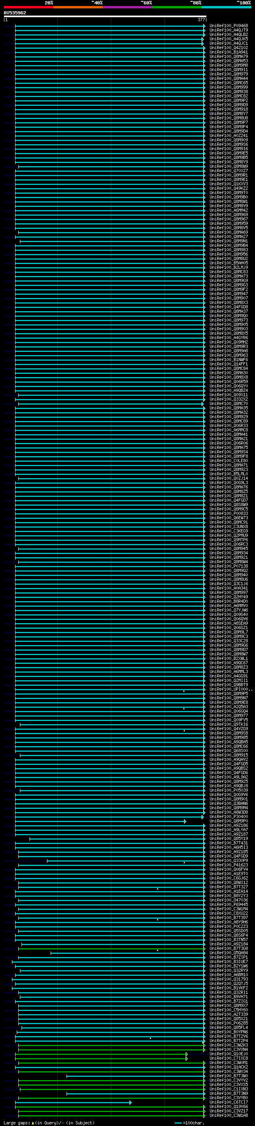Select hit label UniRef100_B2XWL1
Screen dimensions: 255x1126
229,658
